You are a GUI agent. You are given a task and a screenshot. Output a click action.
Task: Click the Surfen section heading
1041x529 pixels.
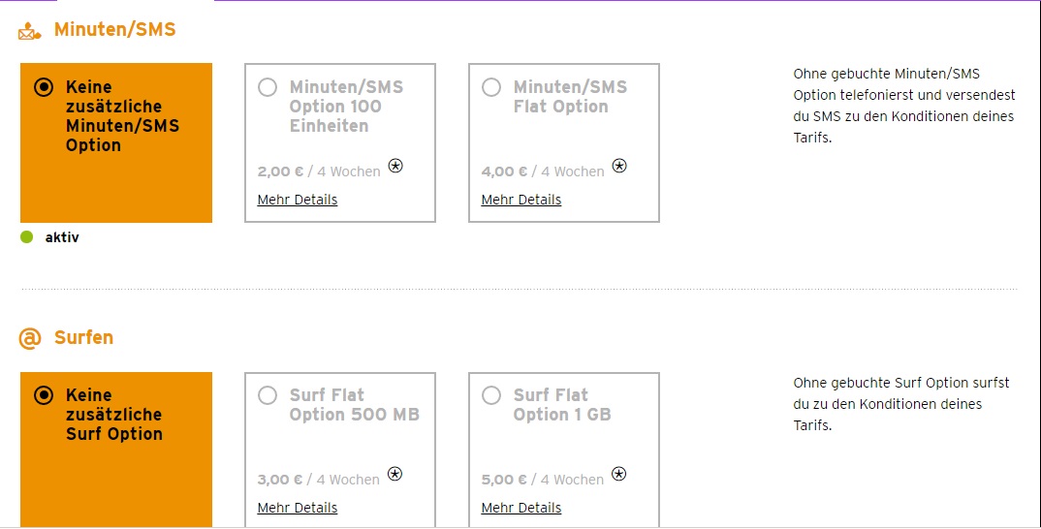click(83, 338)
